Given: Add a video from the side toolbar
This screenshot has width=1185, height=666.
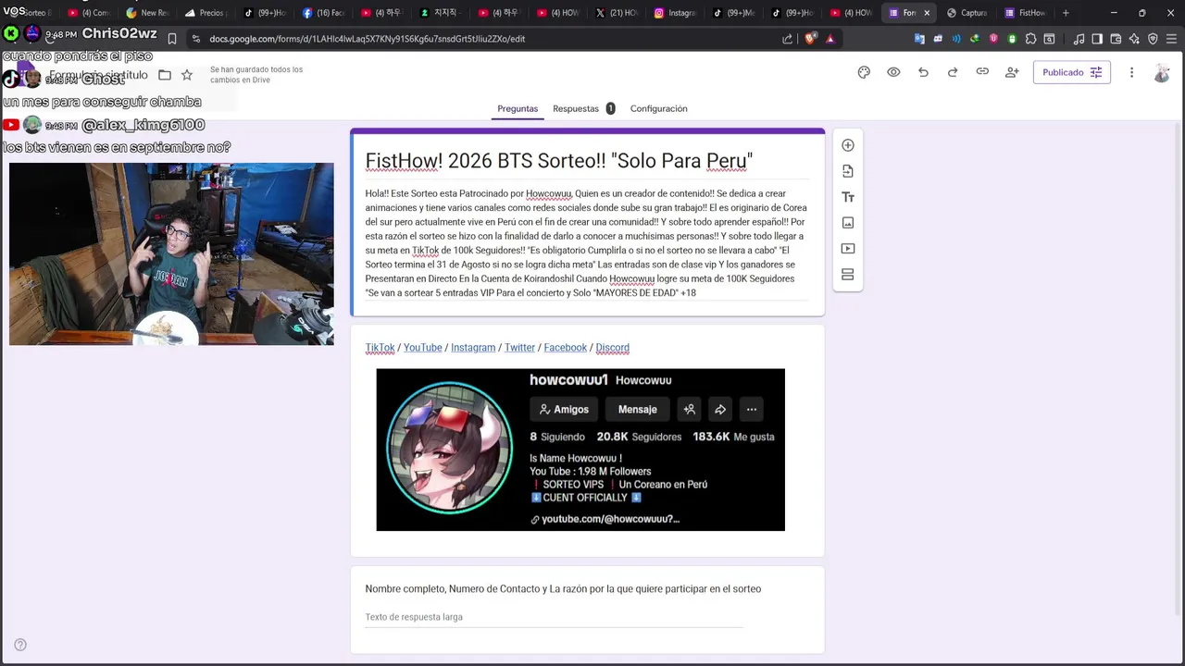Looking at the screenshot, I should pos(848,249).
